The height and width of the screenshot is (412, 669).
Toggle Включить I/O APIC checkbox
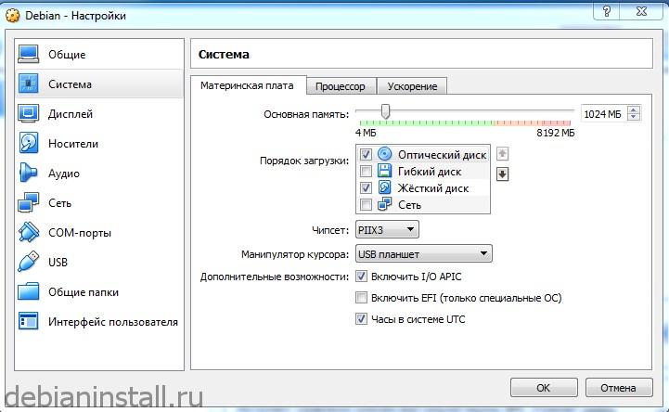click(x=361, y=277)
